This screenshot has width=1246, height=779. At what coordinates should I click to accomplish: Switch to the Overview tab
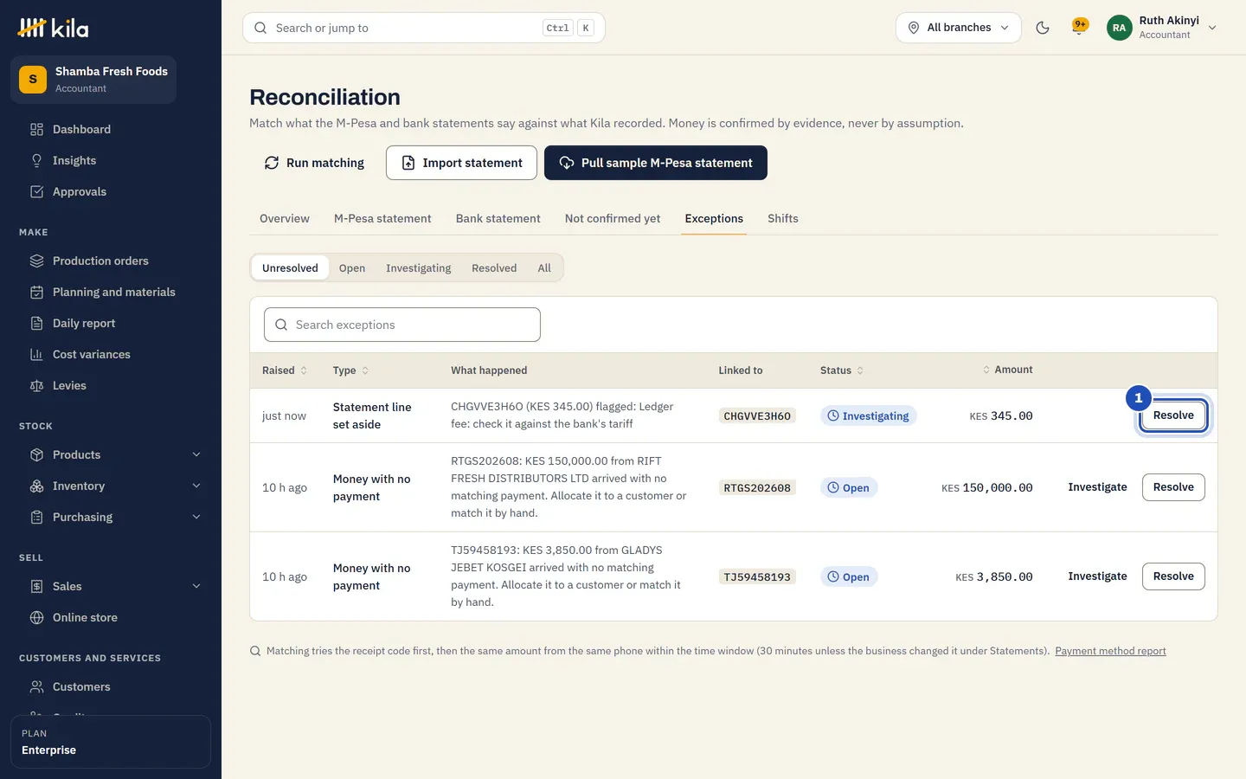[285, 218]
